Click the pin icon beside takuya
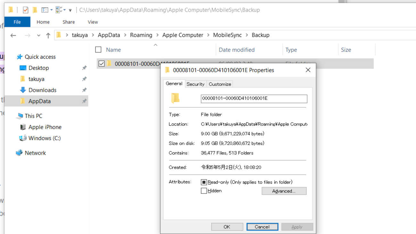Viewport: 416px width, 234px height. pyautogui.click(x=84, y=79)
